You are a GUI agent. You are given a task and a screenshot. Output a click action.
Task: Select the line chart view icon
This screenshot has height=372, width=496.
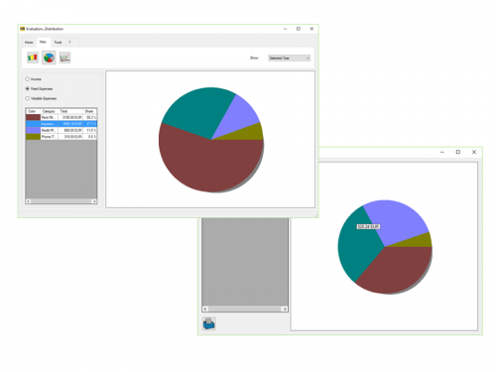coord(64,58)
